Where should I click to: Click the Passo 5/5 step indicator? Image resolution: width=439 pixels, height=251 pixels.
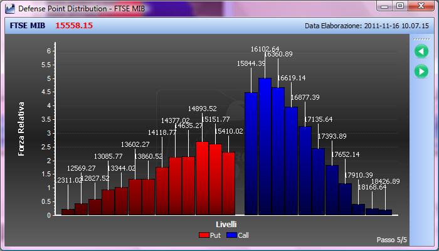pos(392,240)
